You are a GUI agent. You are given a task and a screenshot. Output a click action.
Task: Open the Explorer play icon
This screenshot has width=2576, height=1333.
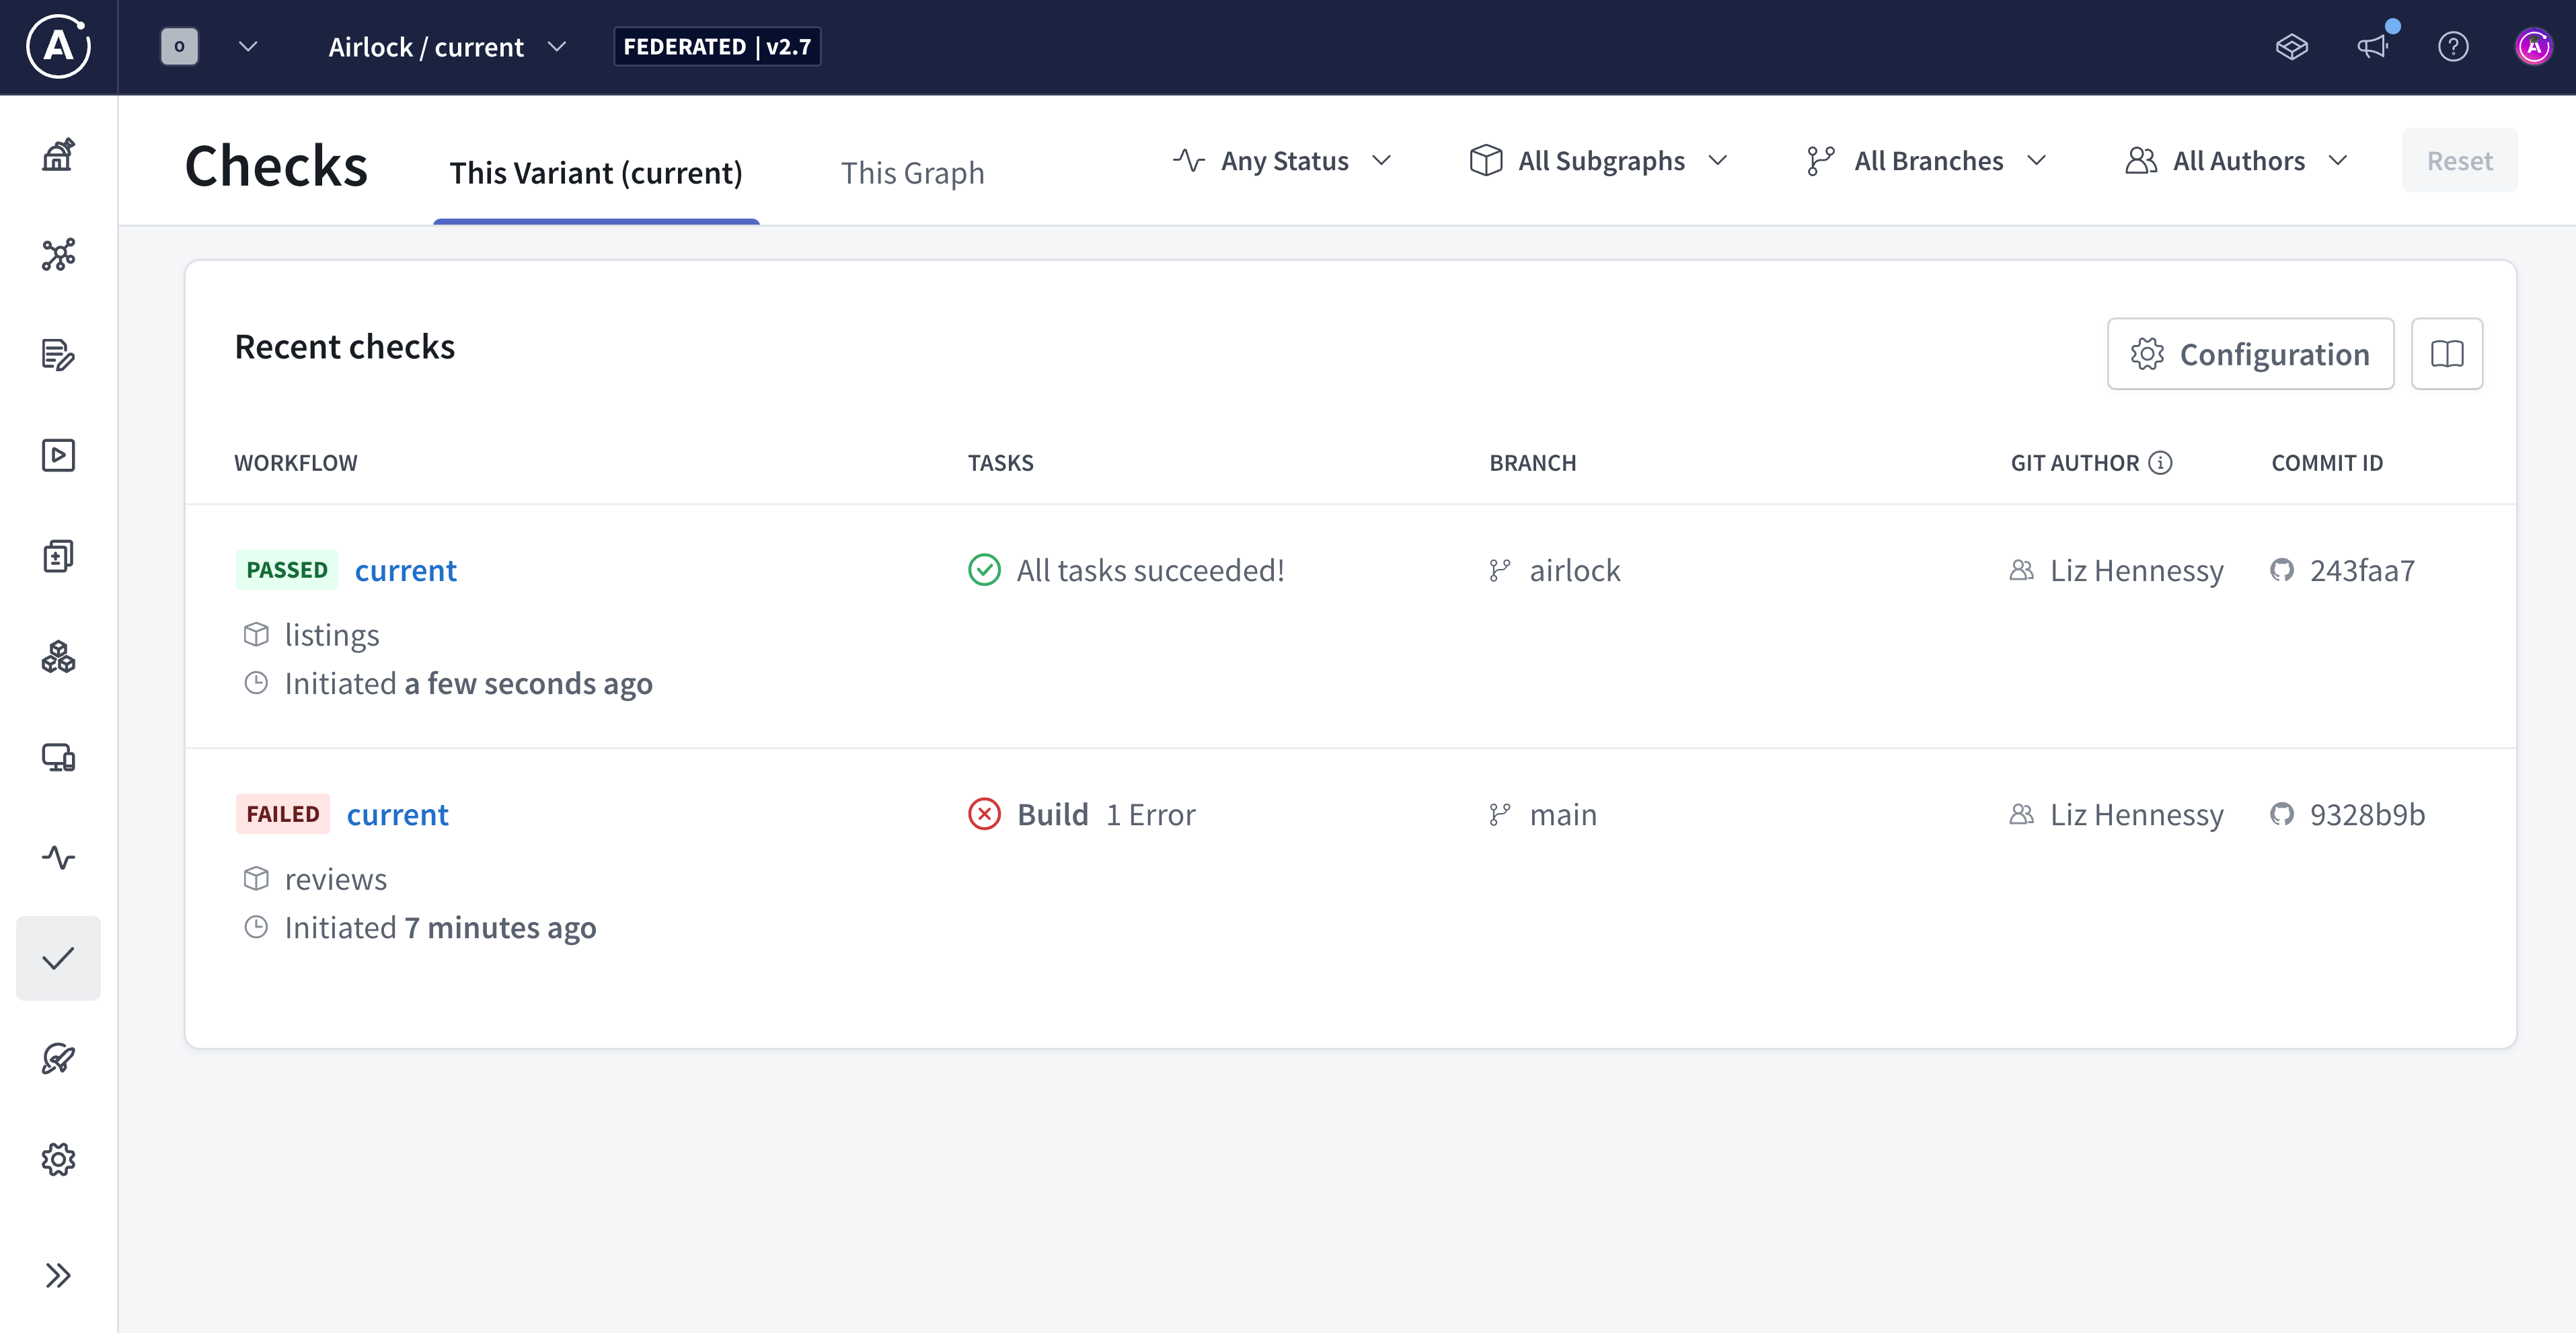click(58, 455)
